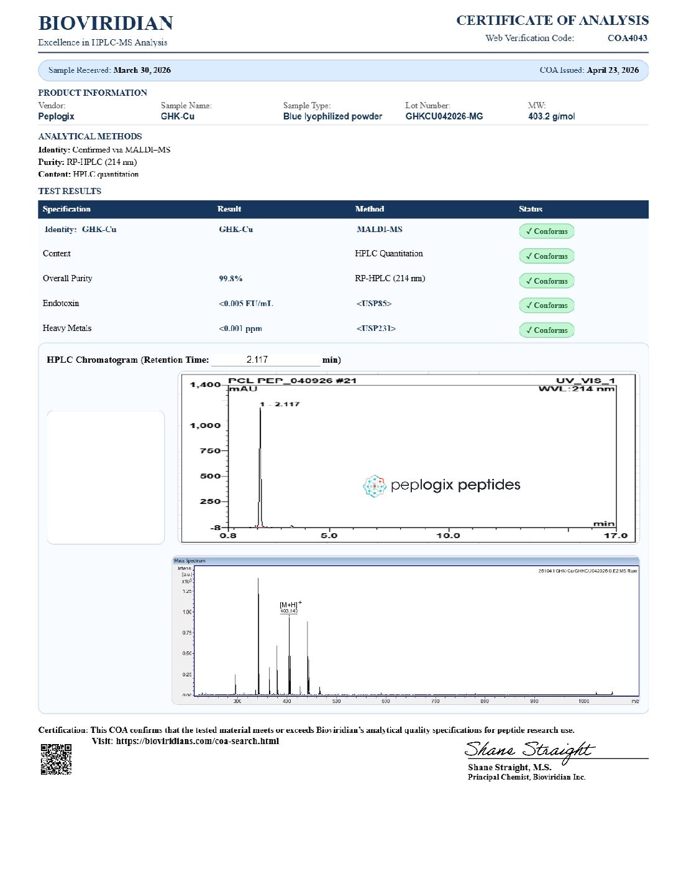Click the MALDI-MS method cell
This screenshot has height=876, width=676.
[380, 230]
